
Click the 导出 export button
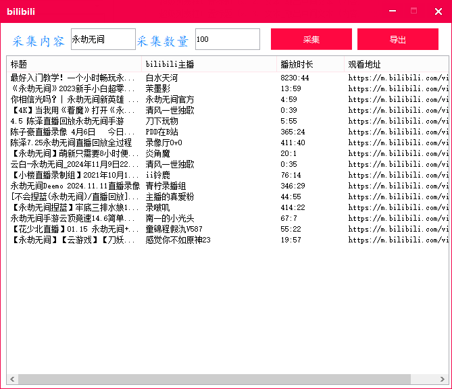pyautogui.click(x=397, y=39)
